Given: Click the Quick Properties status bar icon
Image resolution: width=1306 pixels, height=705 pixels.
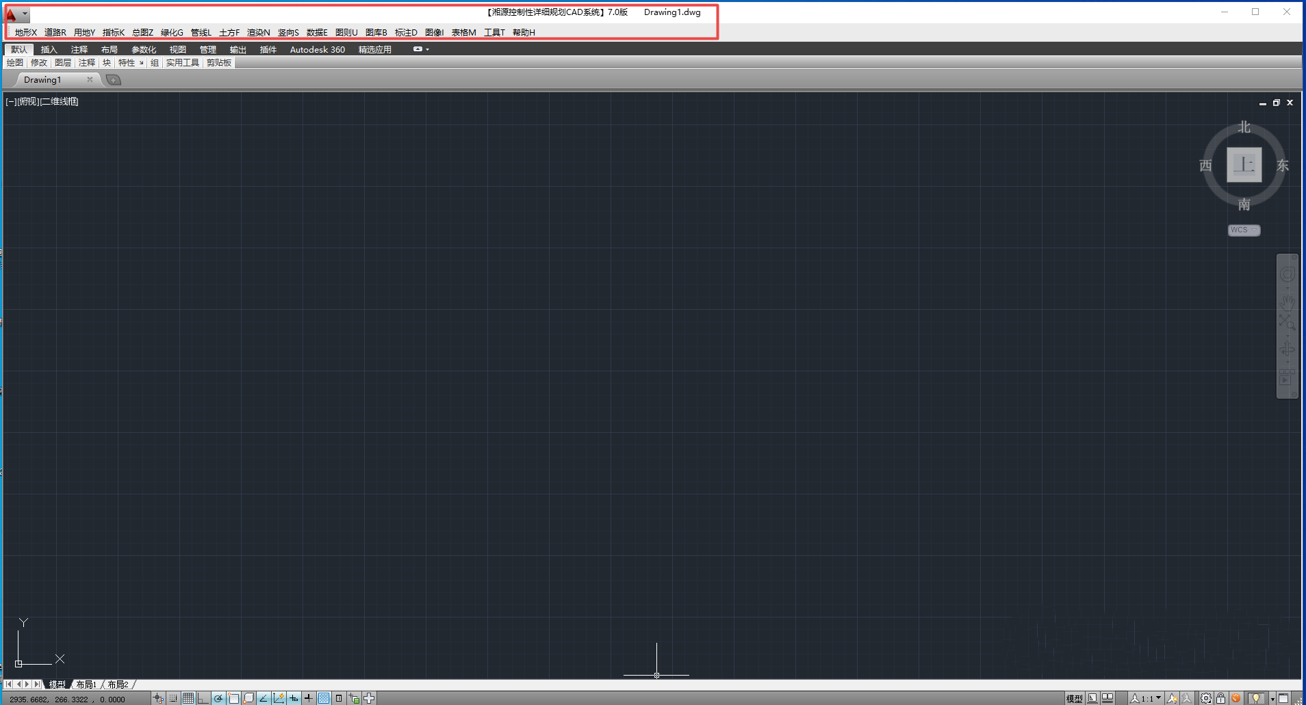Looking at the screenshot, I should click(x=339, y=698).
